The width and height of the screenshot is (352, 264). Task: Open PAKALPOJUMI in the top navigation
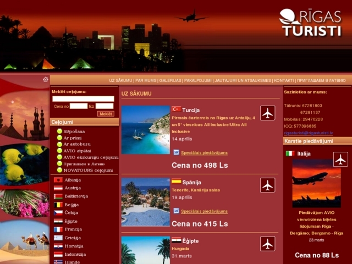[x=198, y=80]
